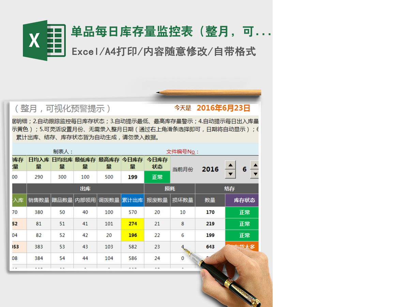Select the 380 sales quantity cell
Image resolution: width=409 pixels, height=307 pixels.
click(x=39, y=212)
